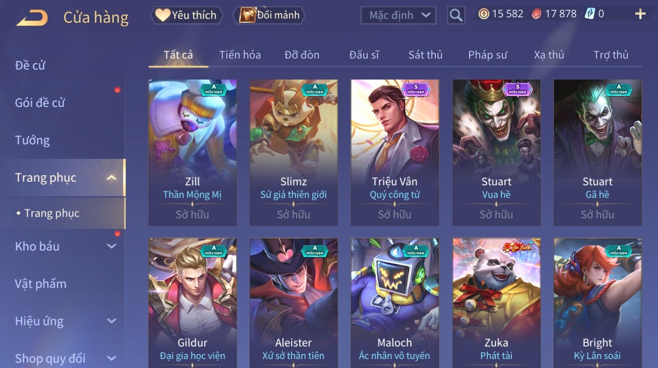Viewport: 658px width, 368px height.
Task: Click the golden back arrow icon
Action: (32, 18)
